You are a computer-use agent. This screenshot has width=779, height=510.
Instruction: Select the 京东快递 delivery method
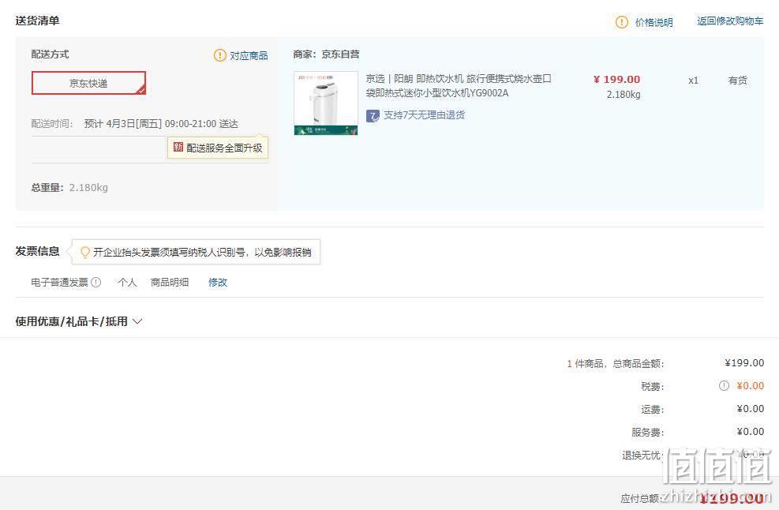coord(88,83)
